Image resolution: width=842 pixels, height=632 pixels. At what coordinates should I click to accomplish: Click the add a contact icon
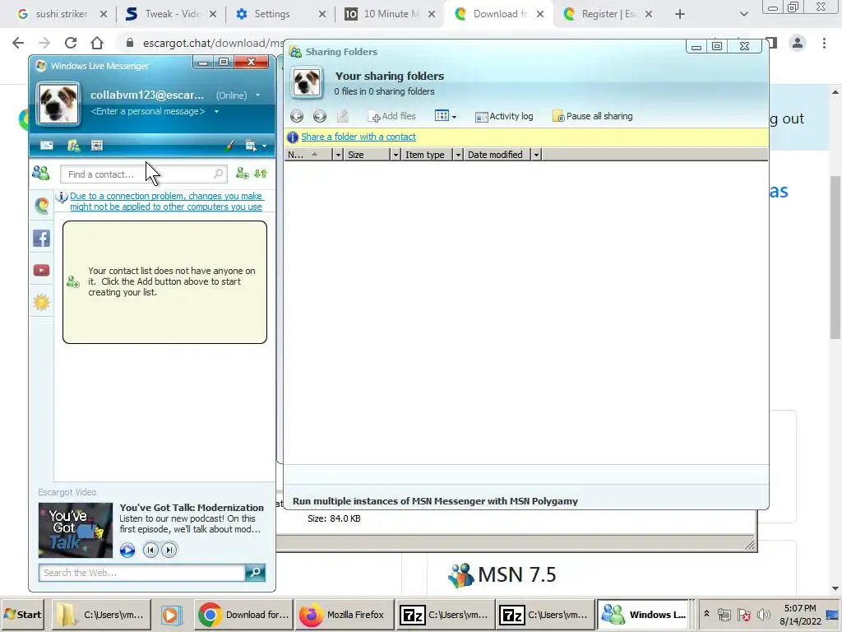(x=243, y=174)
